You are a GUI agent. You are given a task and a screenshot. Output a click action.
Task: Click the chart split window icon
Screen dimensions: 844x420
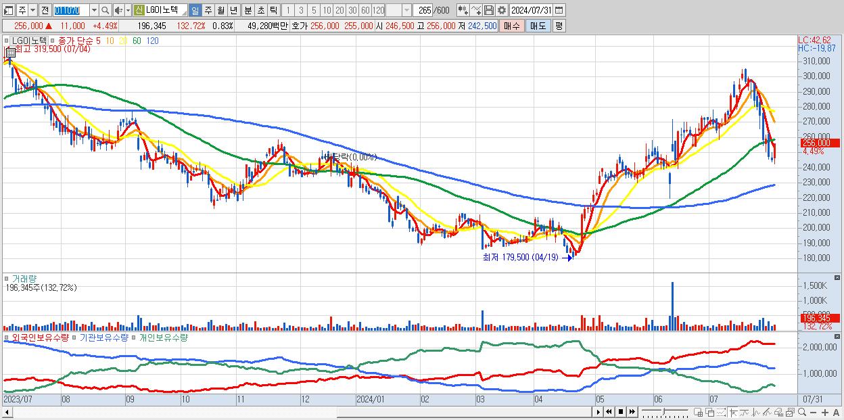coord(698,412)
